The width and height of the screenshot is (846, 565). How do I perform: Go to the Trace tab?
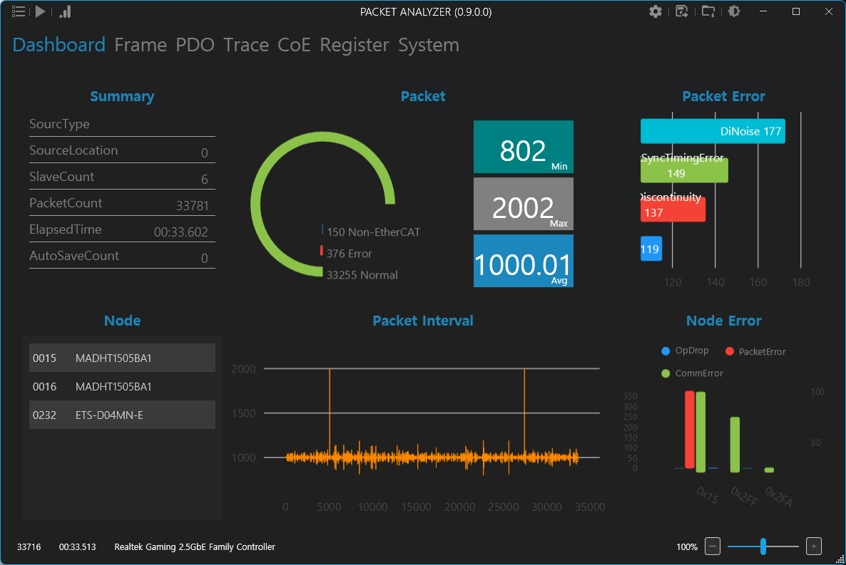246,45
